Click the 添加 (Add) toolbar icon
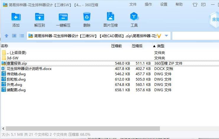Viewport: 219px width, 139px height. (x=16, y=17)
